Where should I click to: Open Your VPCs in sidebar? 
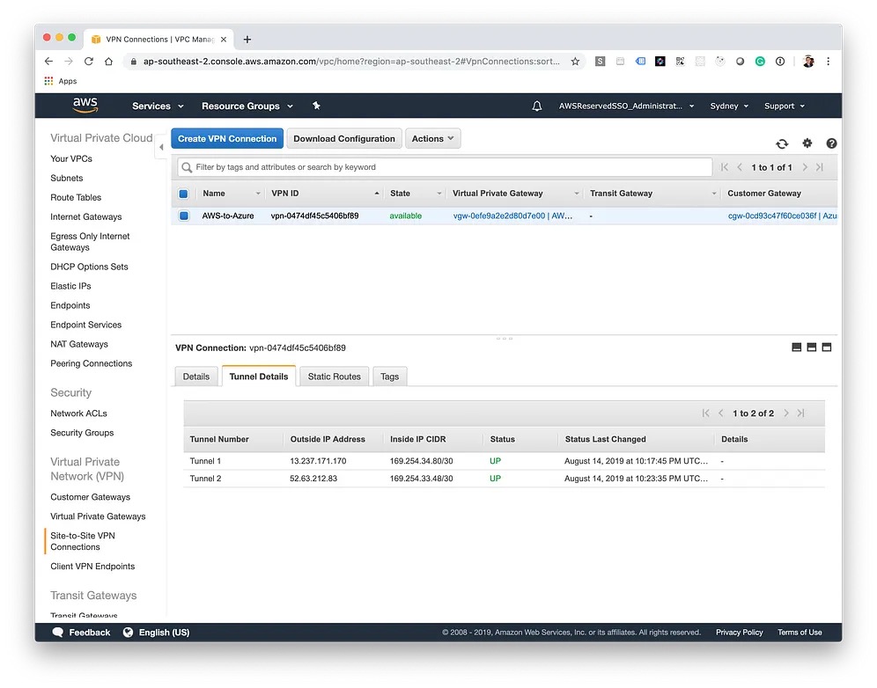[x=71, y=158]
